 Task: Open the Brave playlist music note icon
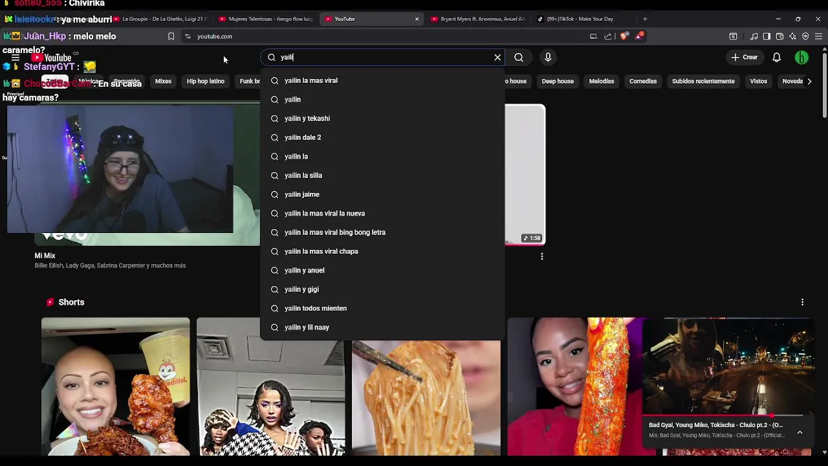(754, 36)
